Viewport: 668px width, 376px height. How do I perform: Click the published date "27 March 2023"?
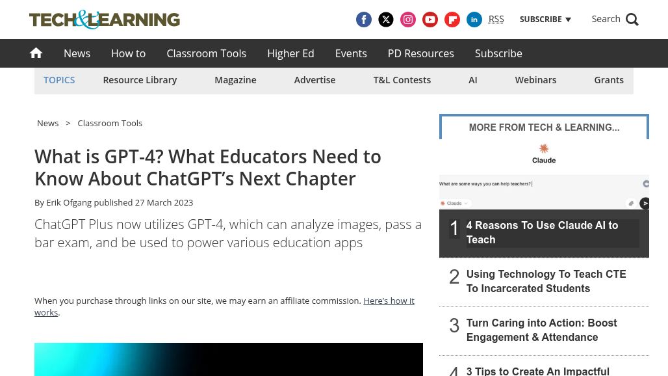click(x=164, y=203)
